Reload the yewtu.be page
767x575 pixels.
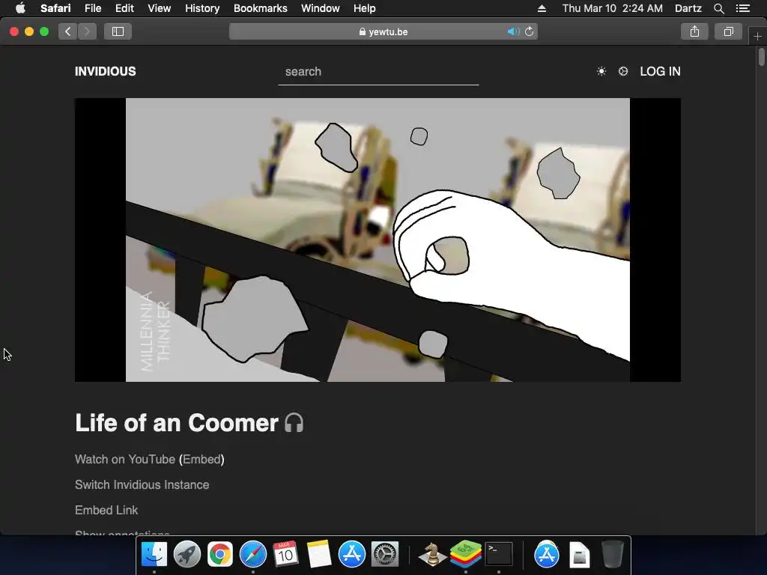530,31
